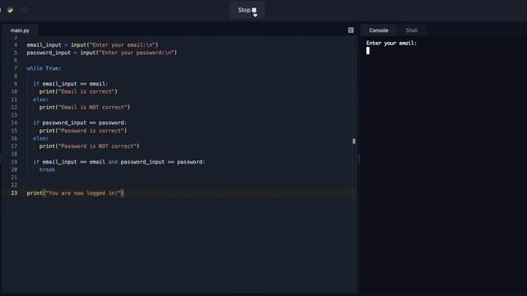Click print("You are now logged in!") line
The image size is (527, 296).
(75, 193)
